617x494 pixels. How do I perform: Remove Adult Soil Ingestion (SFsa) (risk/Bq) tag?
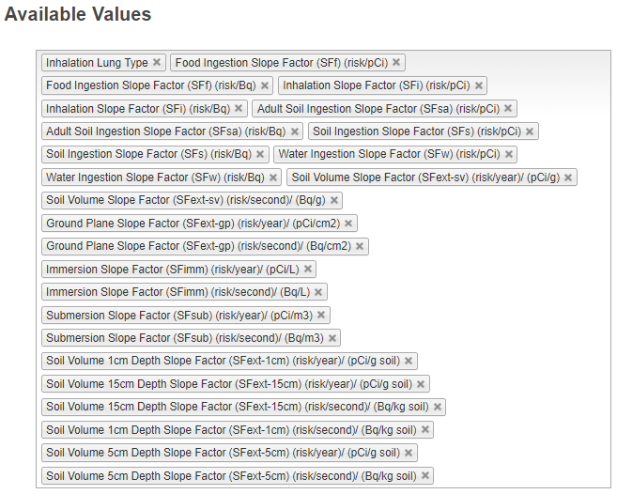(295, 131)
